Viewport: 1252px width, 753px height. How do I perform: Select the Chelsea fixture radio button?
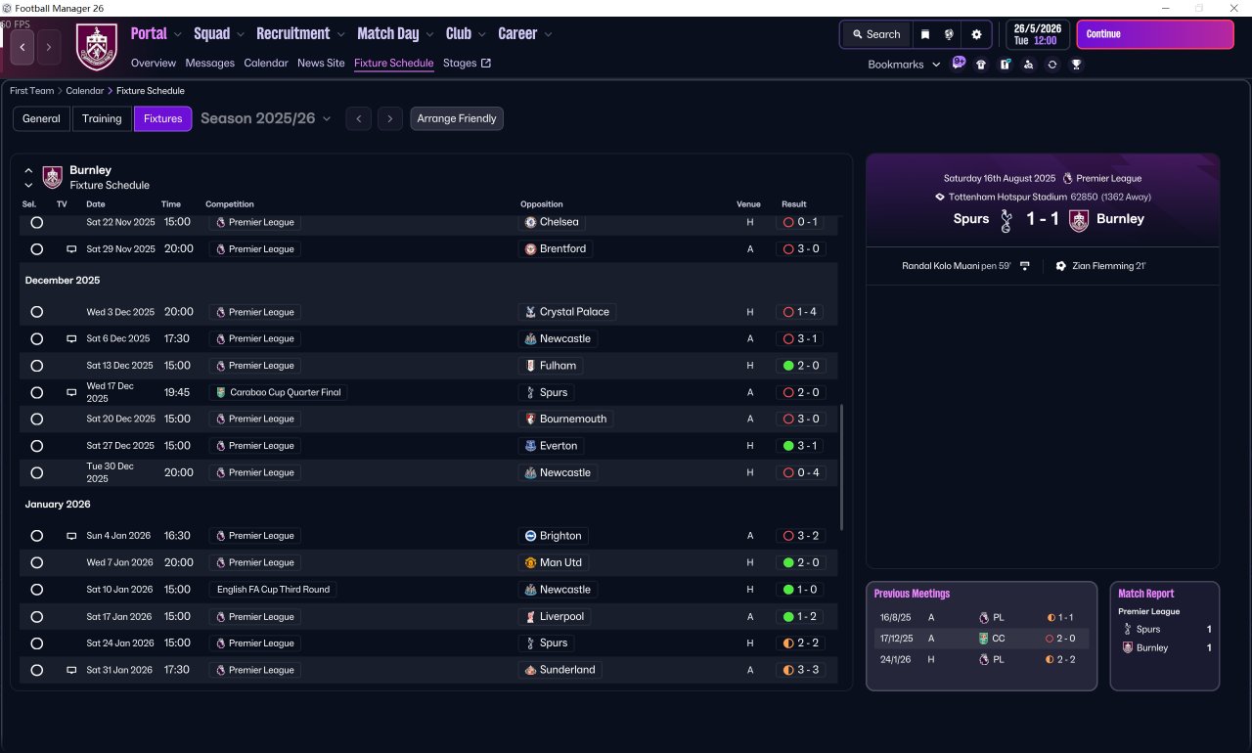(x=36, y=223)
